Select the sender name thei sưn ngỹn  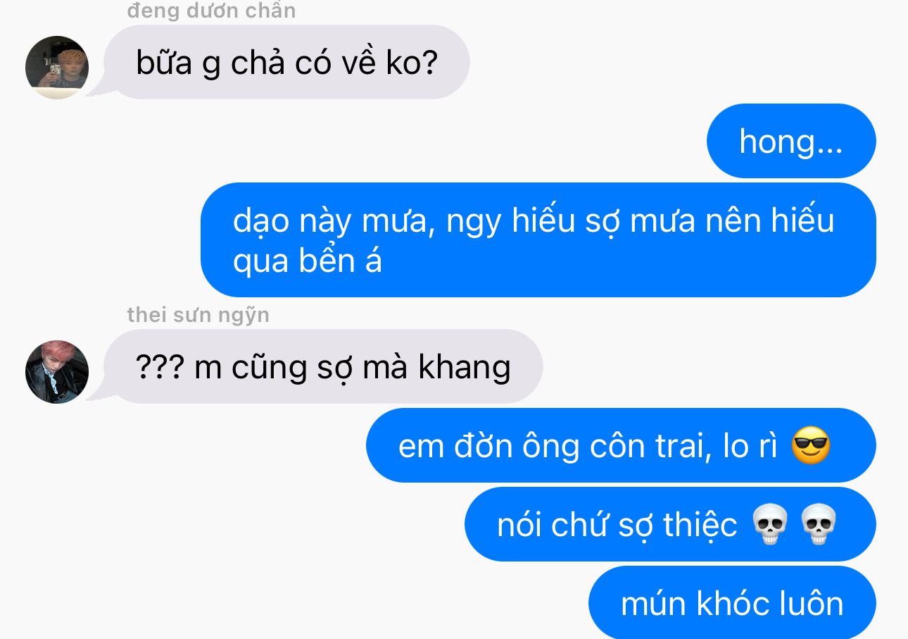click(x=198, y=315)
